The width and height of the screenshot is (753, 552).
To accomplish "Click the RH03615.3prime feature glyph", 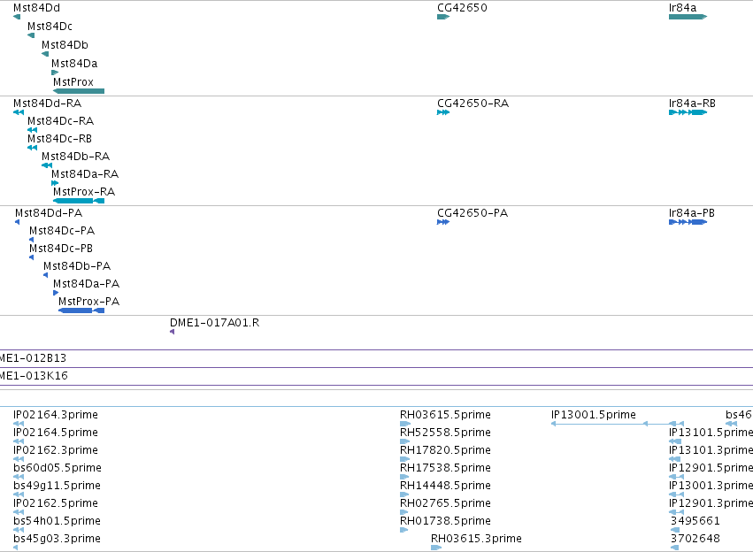I will (436, 548).
